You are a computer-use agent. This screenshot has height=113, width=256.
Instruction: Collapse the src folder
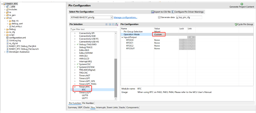point(5,18)
